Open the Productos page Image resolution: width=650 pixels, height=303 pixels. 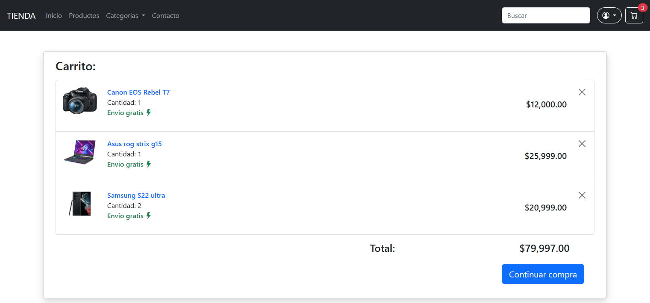tap(84, 16)
